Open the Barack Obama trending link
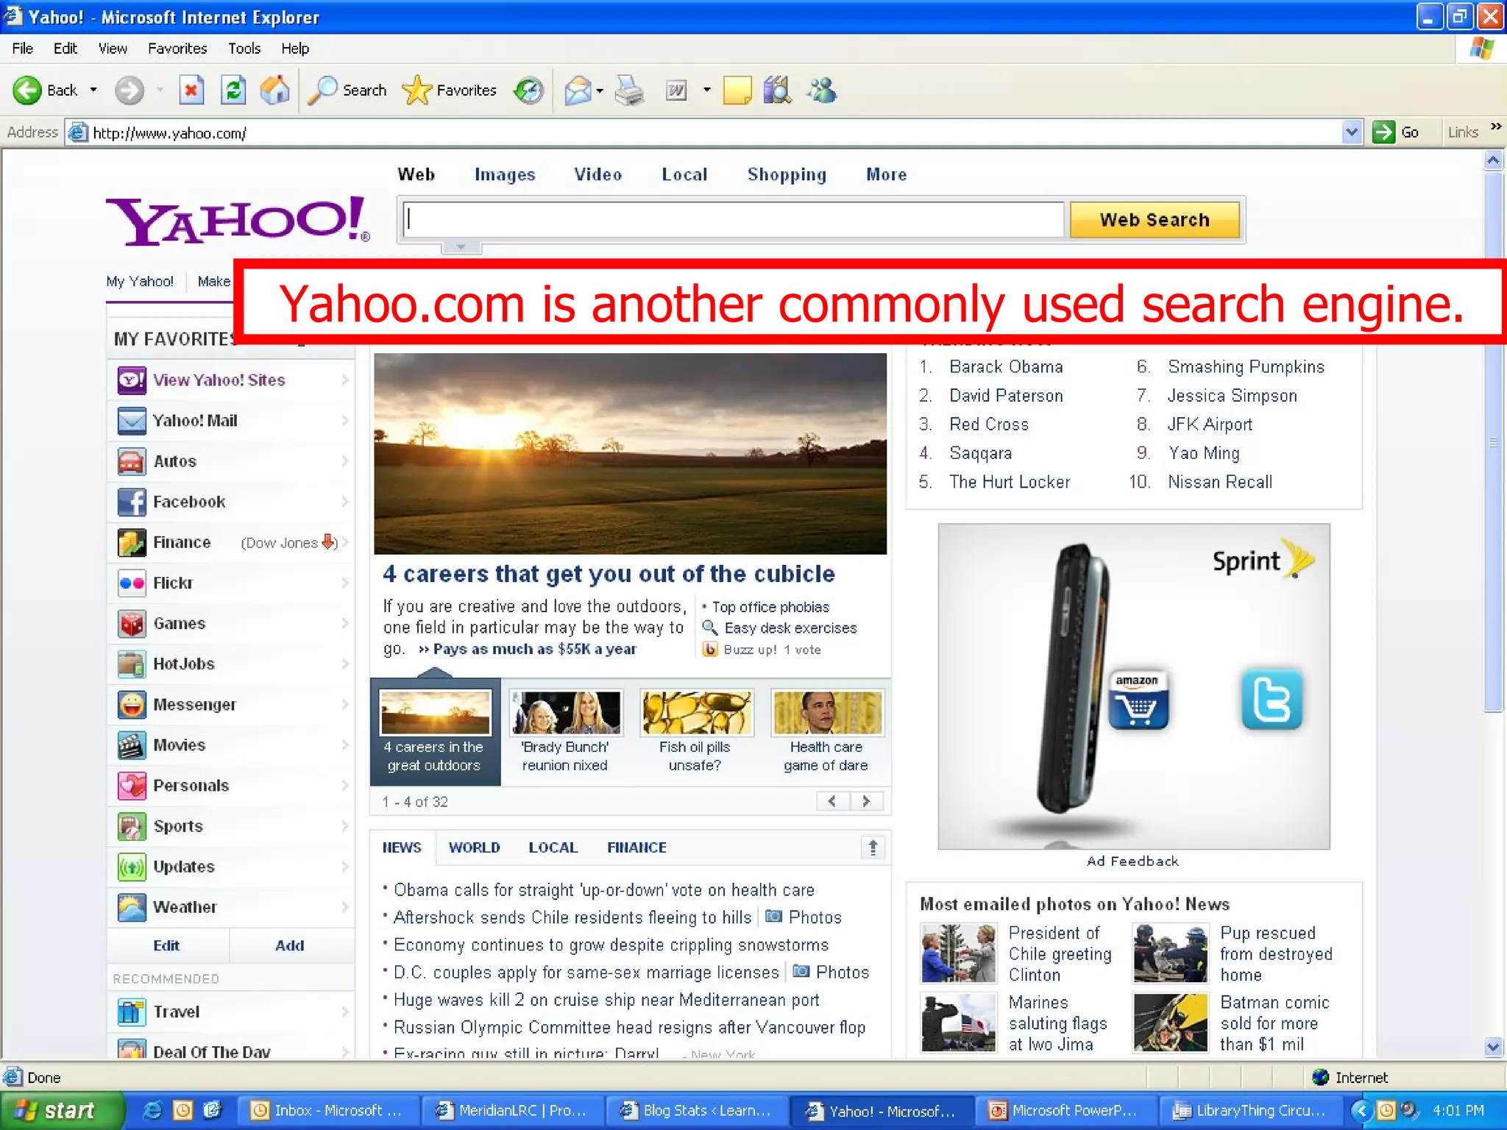Screen dimensions: 1507x1130 point(1006,366)
